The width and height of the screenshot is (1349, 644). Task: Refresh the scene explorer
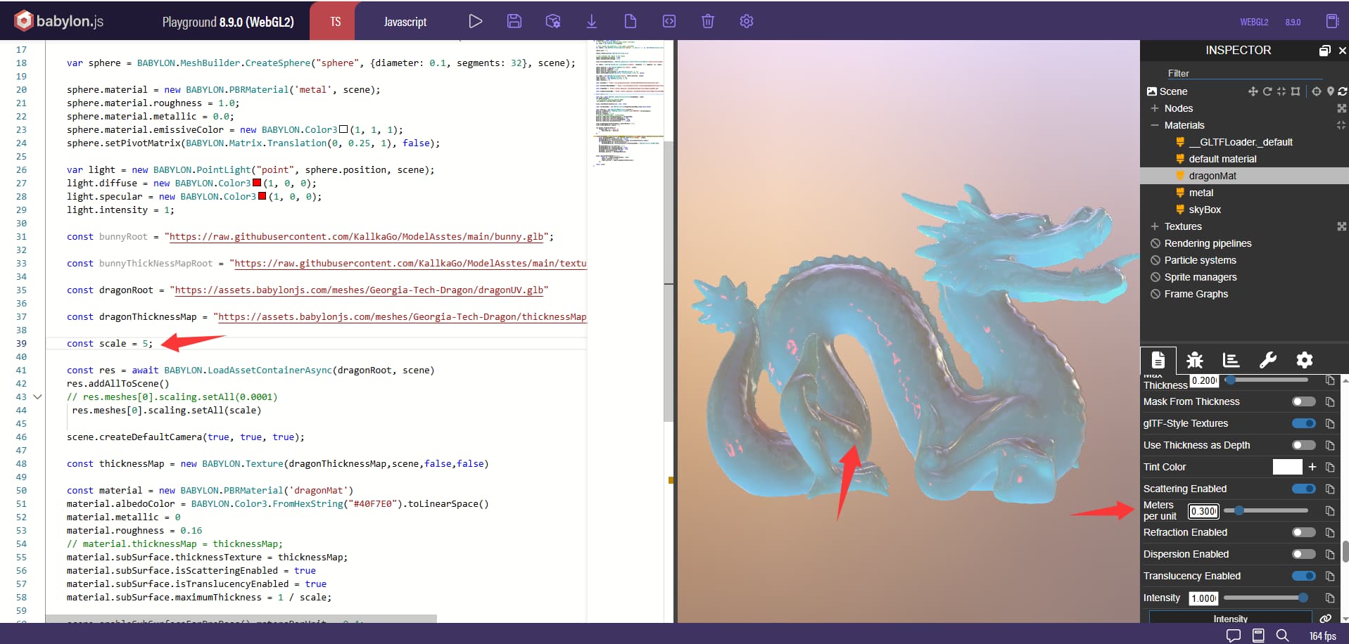click(1343, 91)
